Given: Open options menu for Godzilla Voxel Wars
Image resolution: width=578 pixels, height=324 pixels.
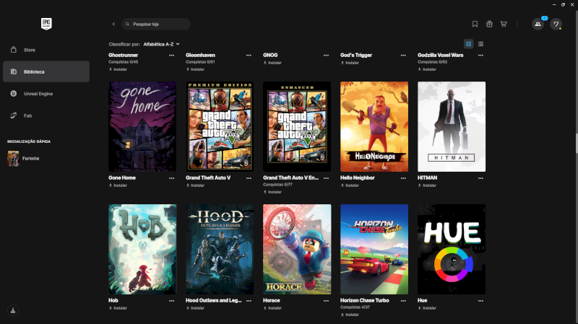Looking at the screenshot, I should (x=480, y=56).
